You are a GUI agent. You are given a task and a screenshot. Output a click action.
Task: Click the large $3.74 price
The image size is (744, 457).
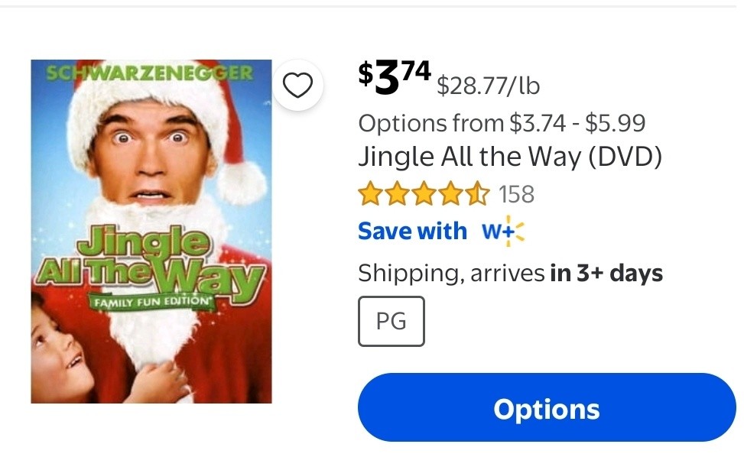(395, 78)
